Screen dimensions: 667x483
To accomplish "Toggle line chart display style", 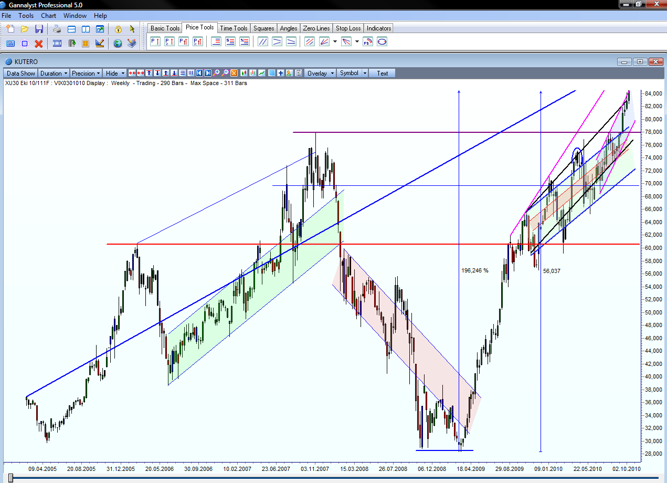I will coord(262,73).
